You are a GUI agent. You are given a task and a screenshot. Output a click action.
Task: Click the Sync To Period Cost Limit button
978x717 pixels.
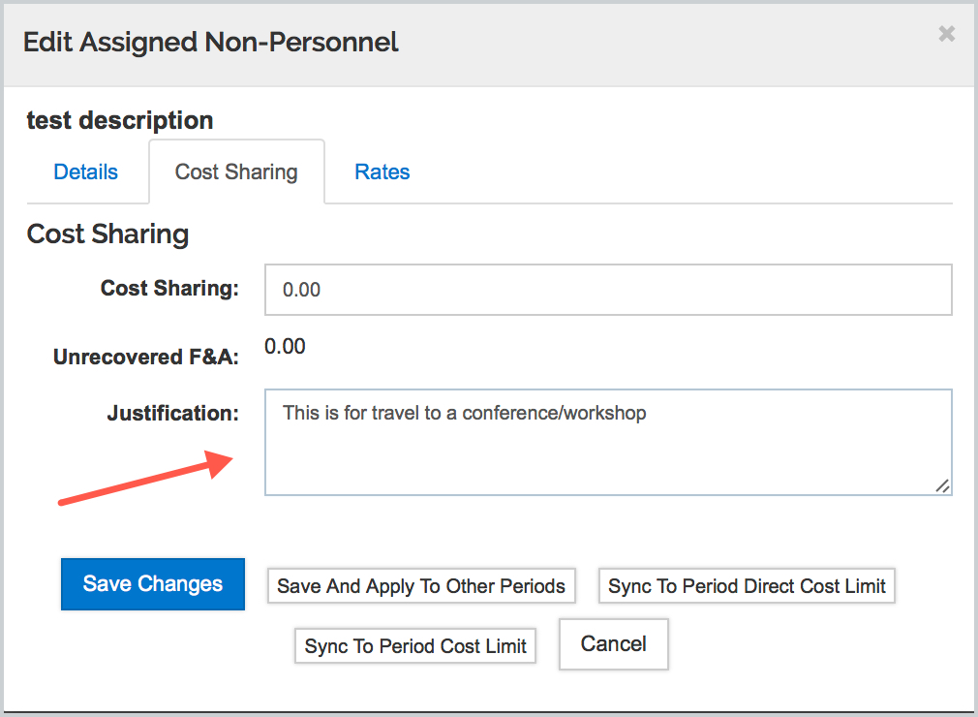[415, 646]
